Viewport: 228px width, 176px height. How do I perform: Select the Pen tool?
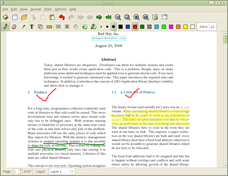[x=5, y=27]
